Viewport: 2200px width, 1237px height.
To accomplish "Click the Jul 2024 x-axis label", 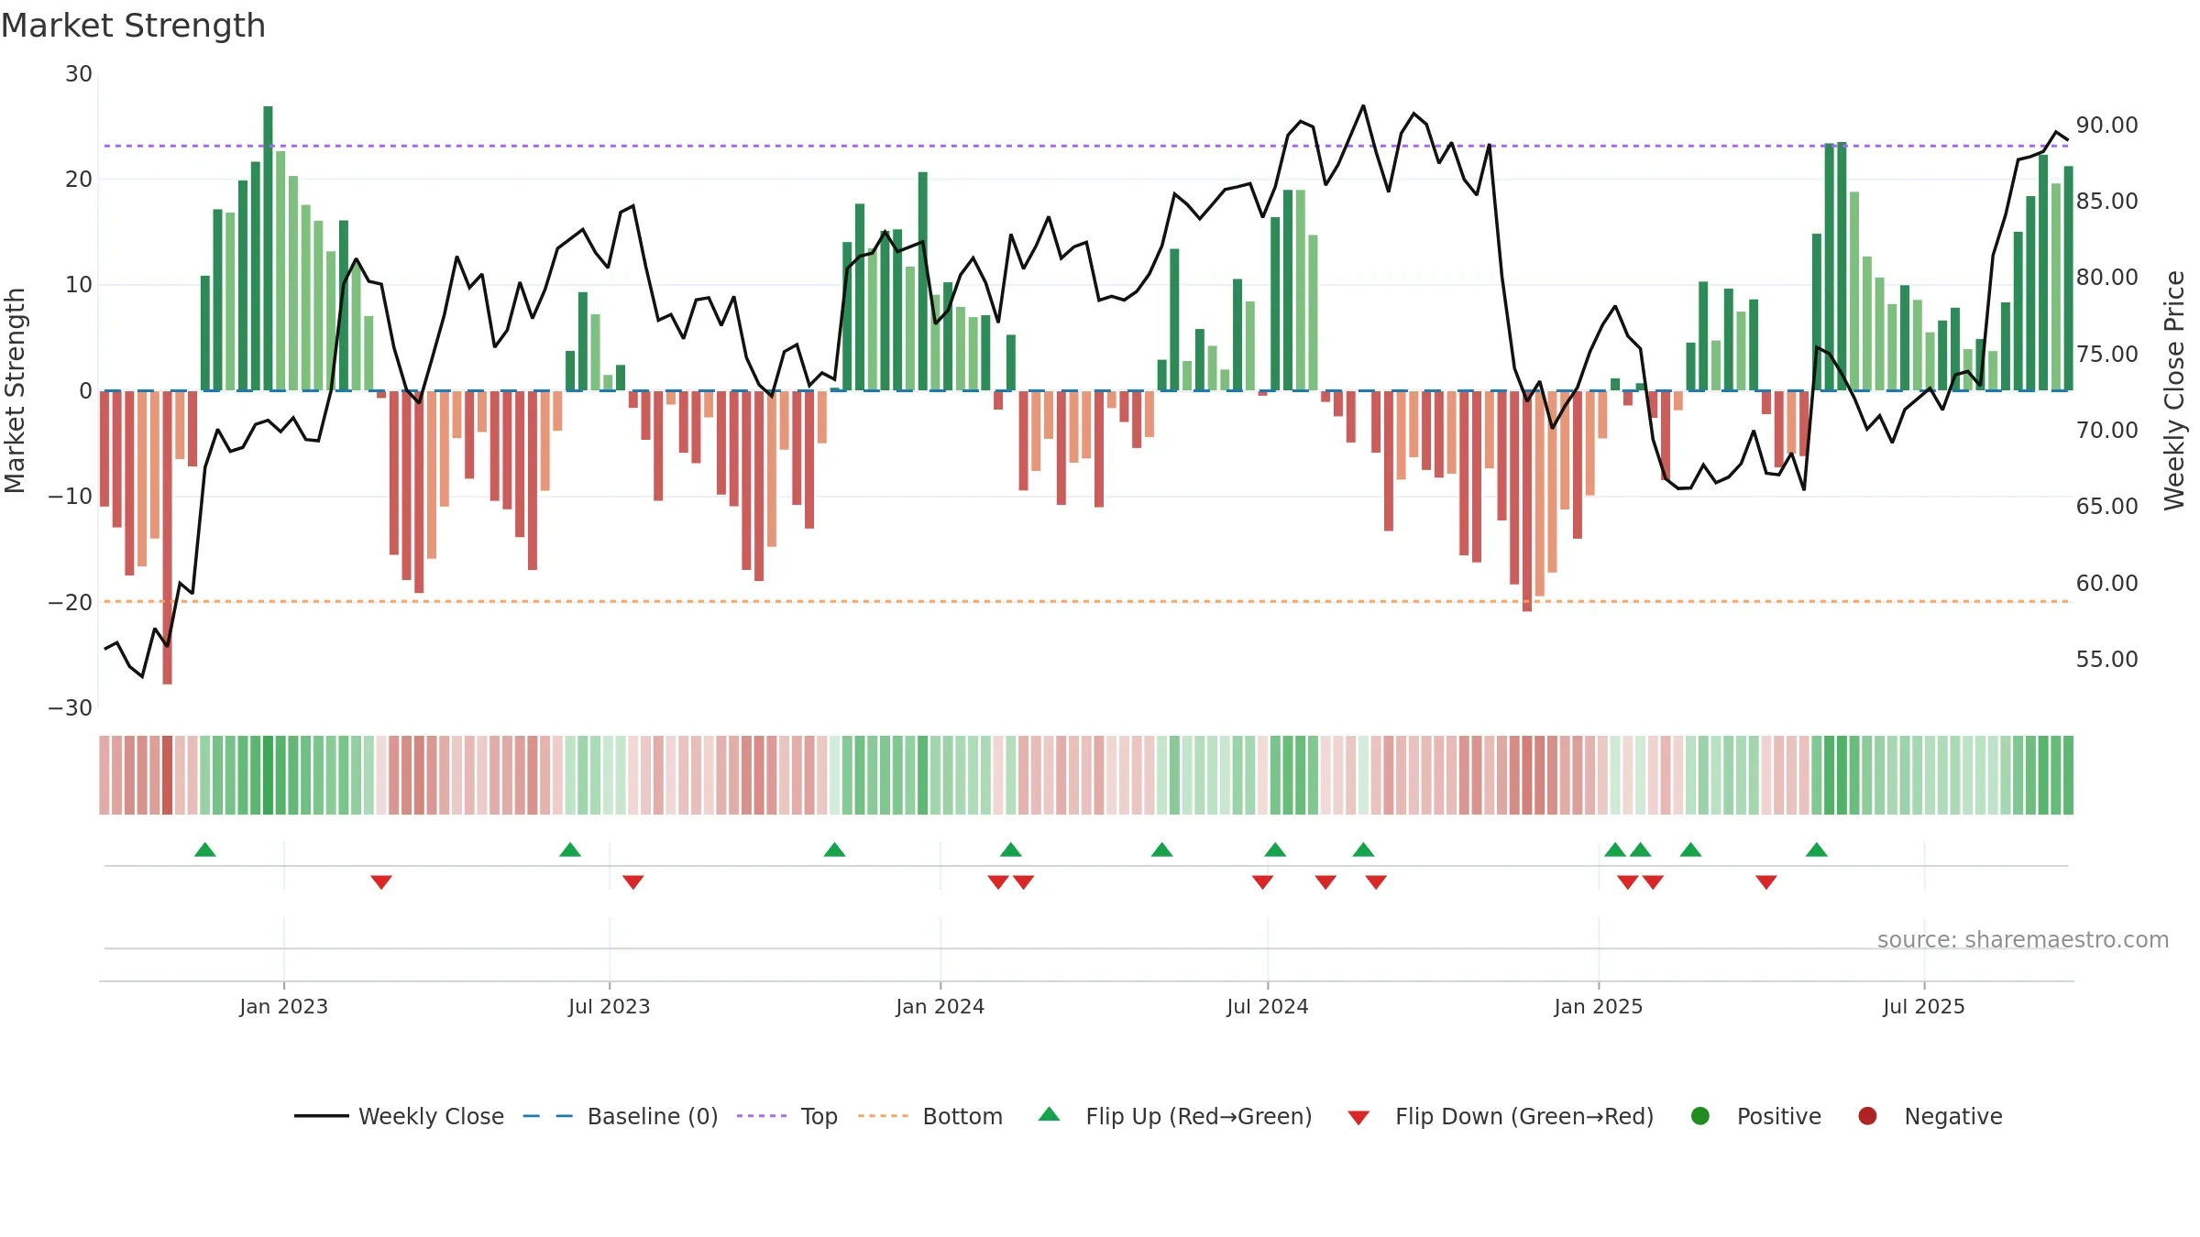I will tap(1268, 1006).
